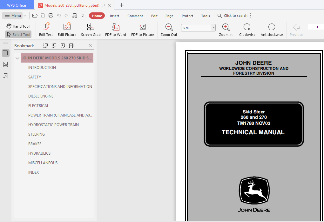Open SPECIFICATIONS AND INFORMATION bookmark
Image resolution: width=324 pixels, height=222 pixels.
click(60, 86)
